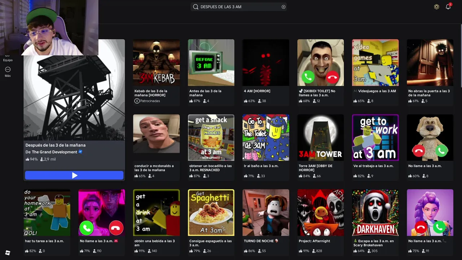
Task: Clear the search field with the X icon
Action: point(283,7)
